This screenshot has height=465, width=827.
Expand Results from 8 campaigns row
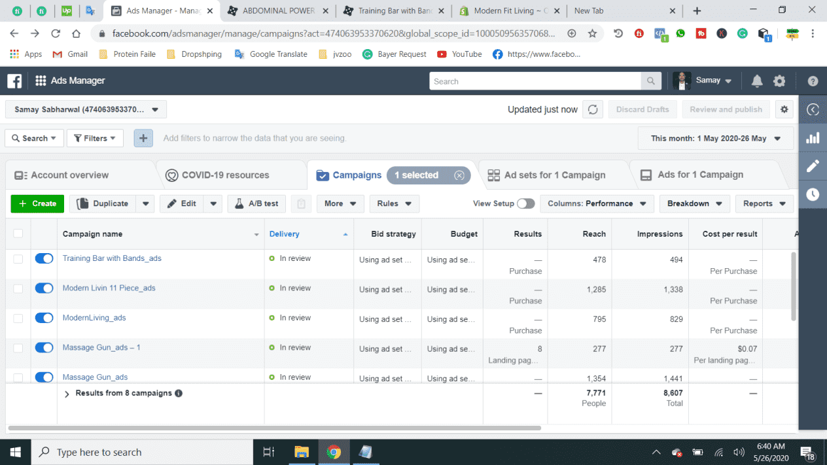click(67, 394)
